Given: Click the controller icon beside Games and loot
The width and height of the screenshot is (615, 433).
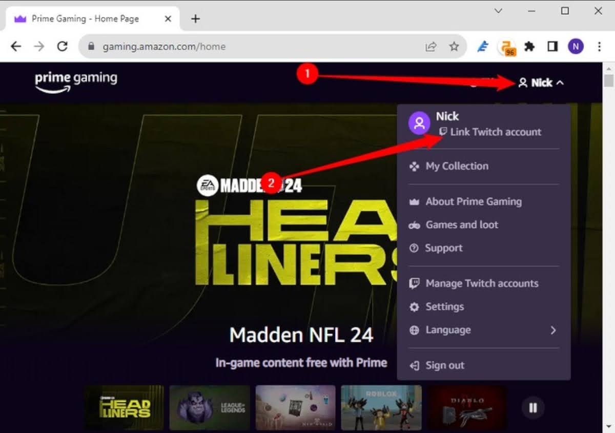Looking at the screenshot, I should click(x=414, y=225).
